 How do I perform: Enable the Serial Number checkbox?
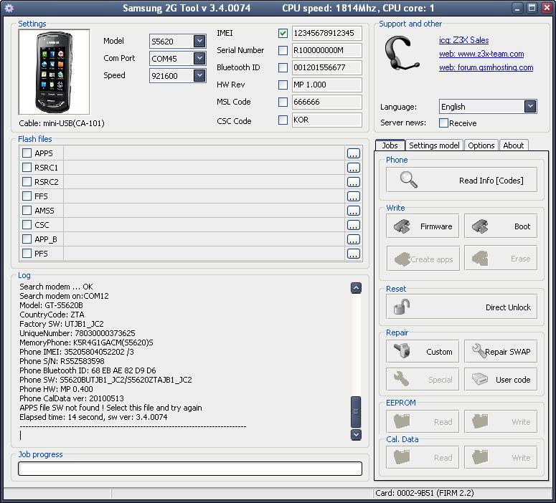283,50
